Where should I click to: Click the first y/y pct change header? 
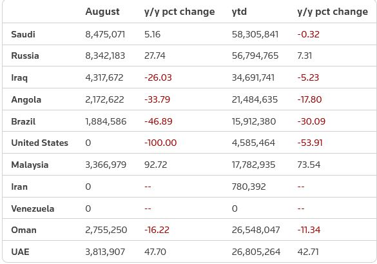click(179, 12)
